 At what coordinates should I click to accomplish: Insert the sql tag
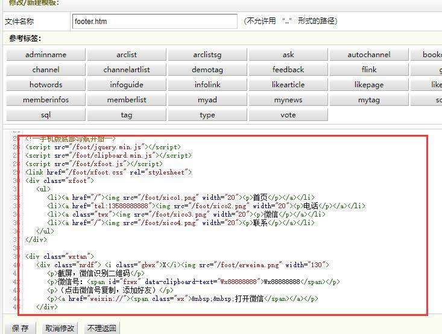[46, 115]
